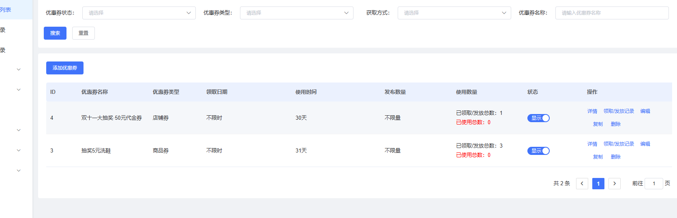Image resolution: width=677 pixels, height=218 pixels.
Task: Click the 重置 button
Action: pos(84,33)
